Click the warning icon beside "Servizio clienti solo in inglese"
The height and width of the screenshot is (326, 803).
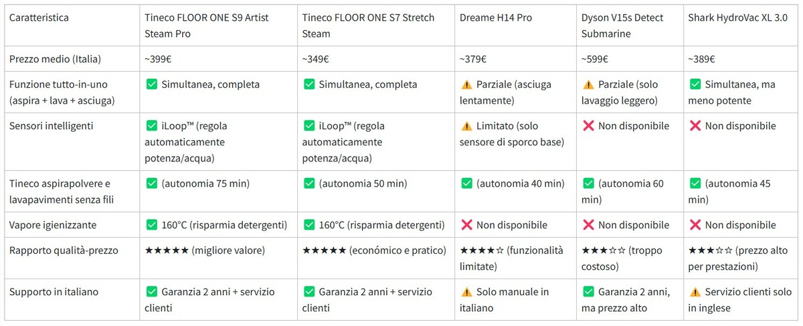click(695, 292)
